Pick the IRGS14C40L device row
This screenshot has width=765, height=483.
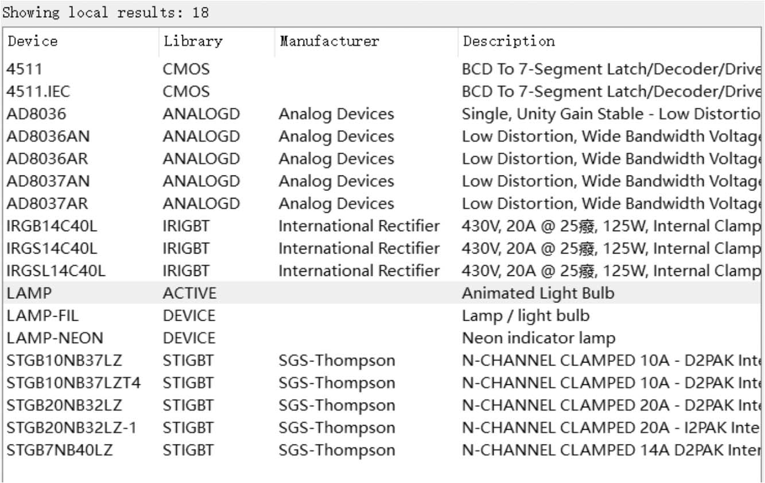(x=52, y=248)
